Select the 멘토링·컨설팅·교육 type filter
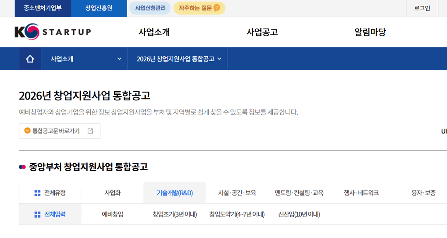 pyautogui.click(x=299, y=193)
